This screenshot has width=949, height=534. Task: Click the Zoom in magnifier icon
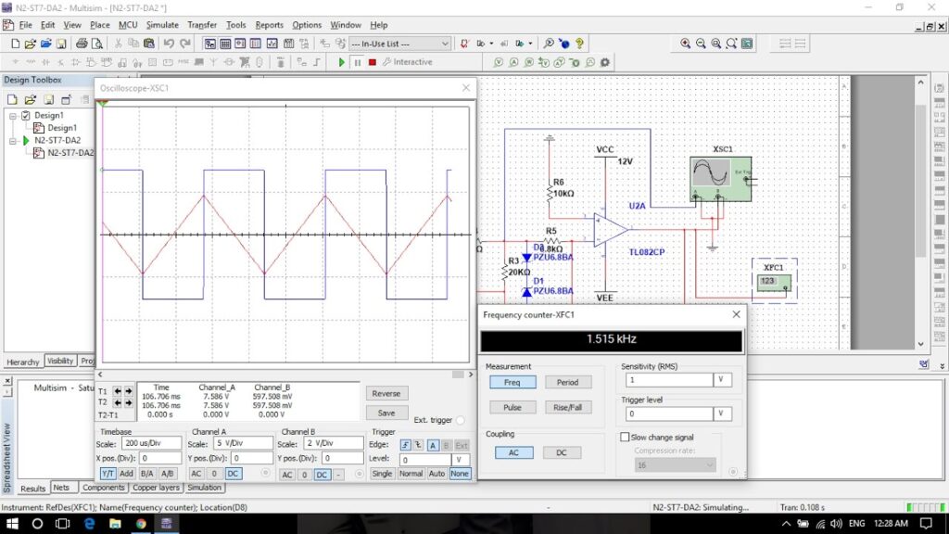[685, 44]
